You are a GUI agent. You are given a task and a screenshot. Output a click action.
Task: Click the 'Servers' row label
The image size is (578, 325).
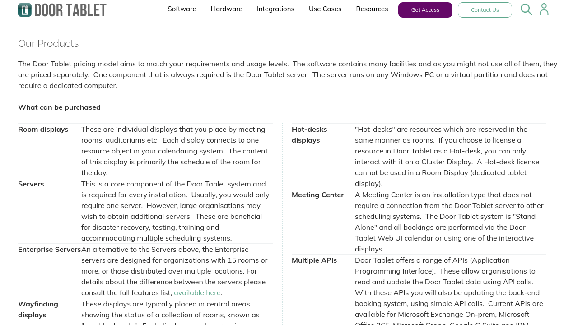31,184
